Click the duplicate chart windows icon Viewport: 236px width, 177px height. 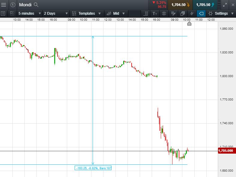tap(182, 13)
